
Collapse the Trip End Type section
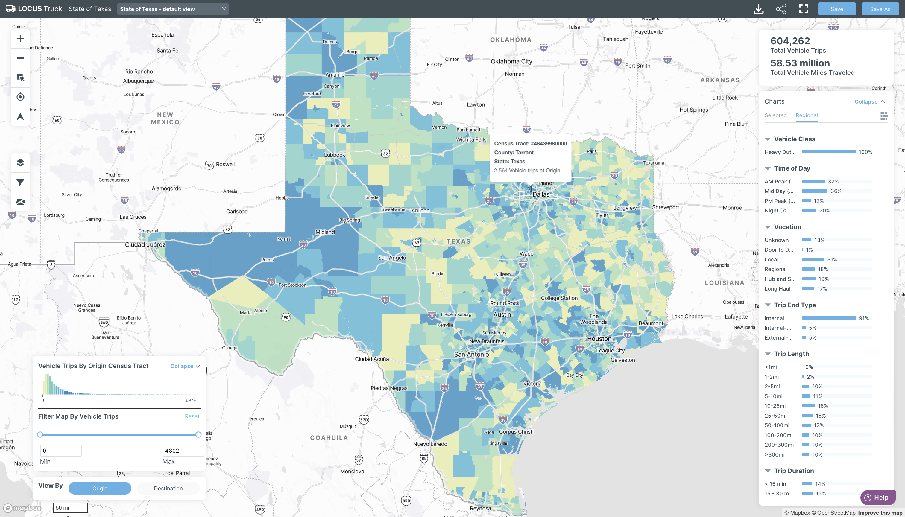point(768,305)
